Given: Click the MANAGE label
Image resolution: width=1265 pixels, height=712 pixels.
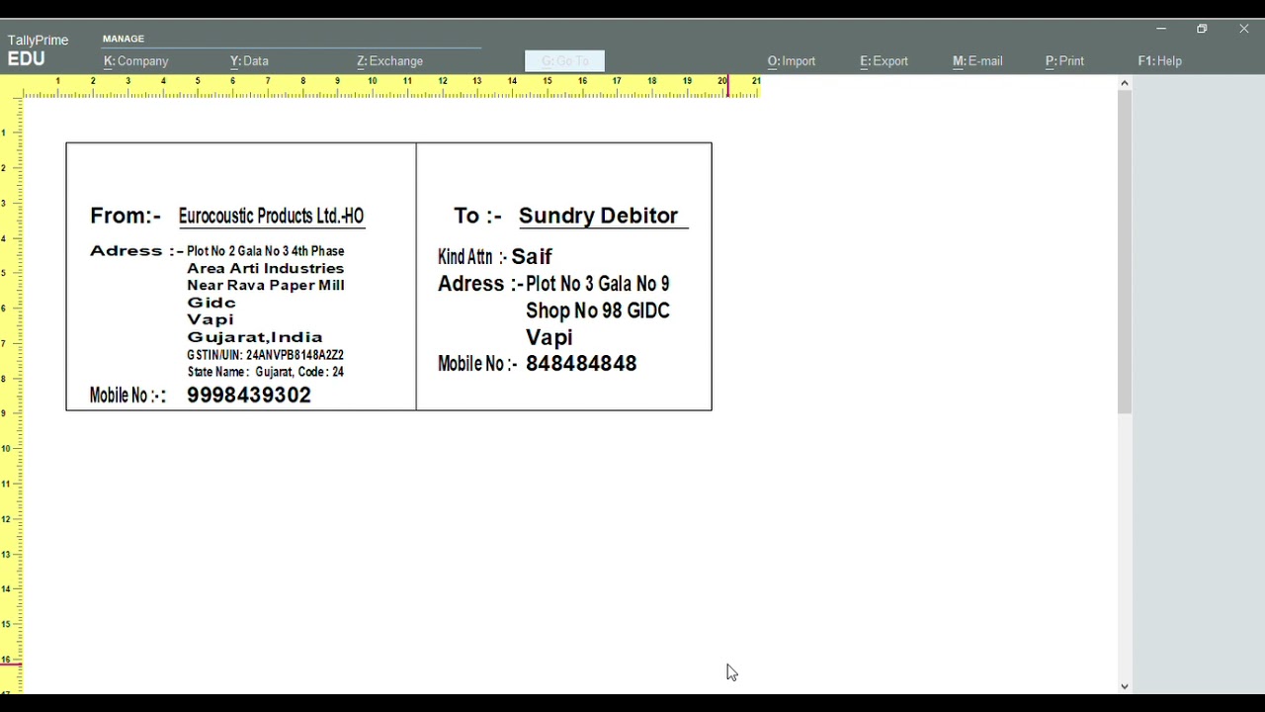Looking at the screenshot, I should (124, 39).
